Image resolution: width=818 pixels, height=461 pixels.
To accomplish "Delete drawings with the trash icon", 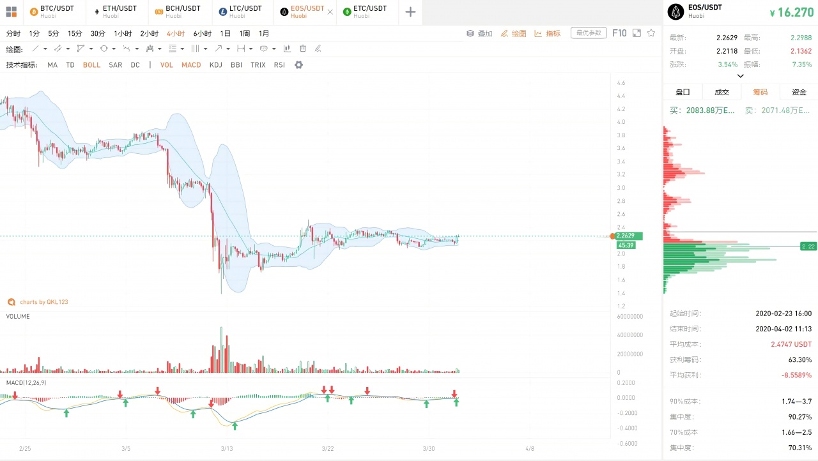I will (x=302, y=49).
